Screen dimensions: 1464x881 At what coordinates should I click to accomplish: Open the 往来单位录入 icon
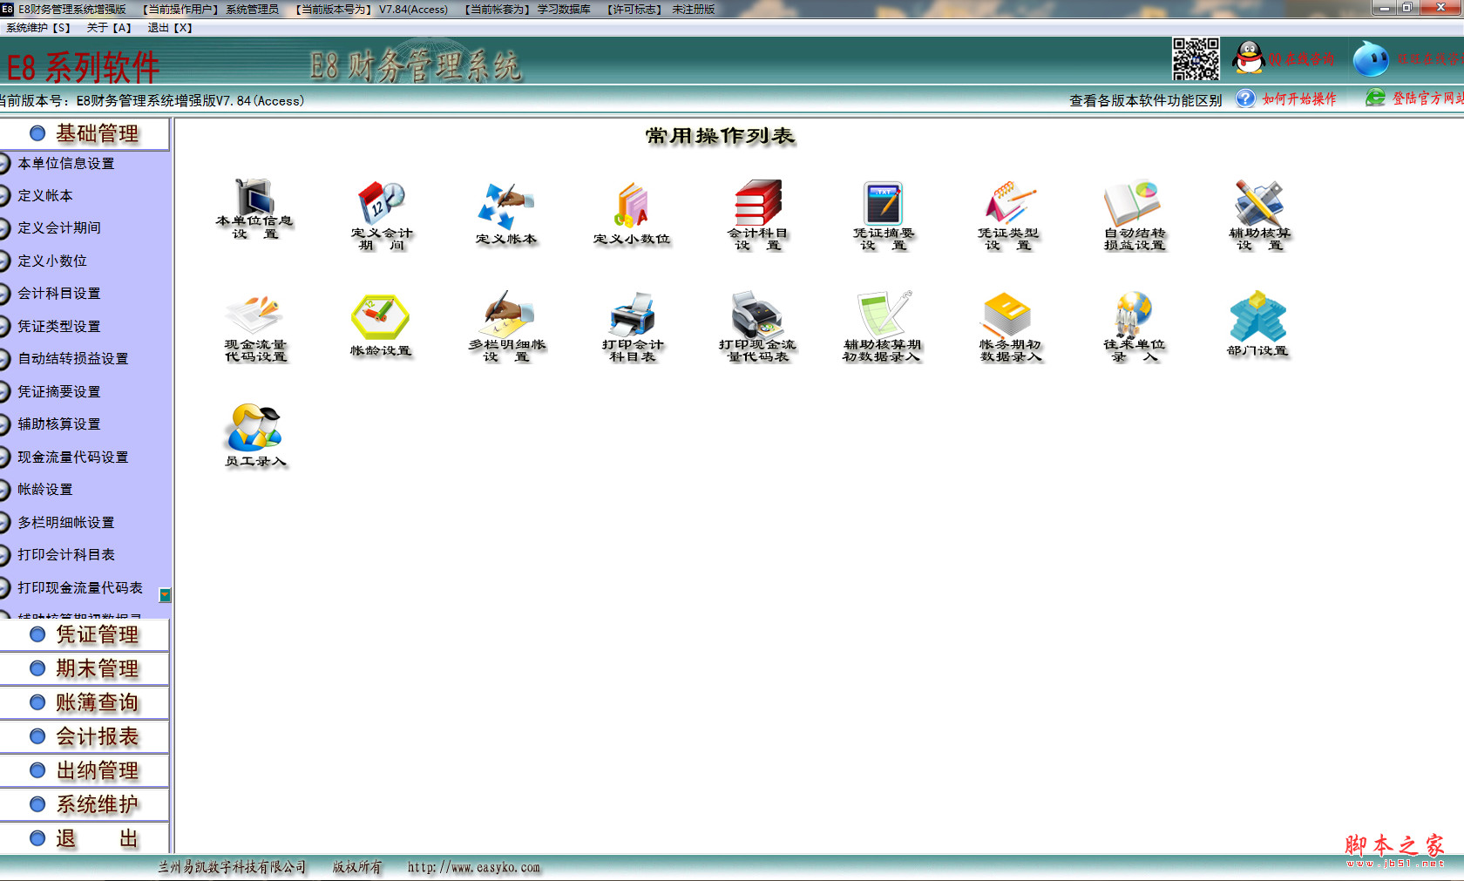pyautogui.click(x=1134, y=327)
